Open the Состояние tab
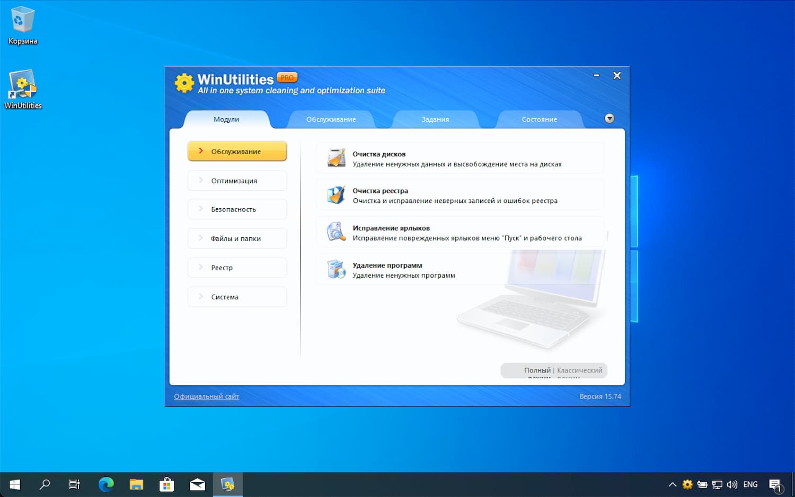The image size is (795, 497). [x=539, y=119]
